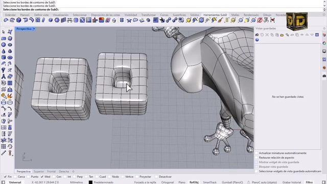327x184 pixels.
Task: Check Actualizar miniaturas automáticamente
Action: coord(256,153)
